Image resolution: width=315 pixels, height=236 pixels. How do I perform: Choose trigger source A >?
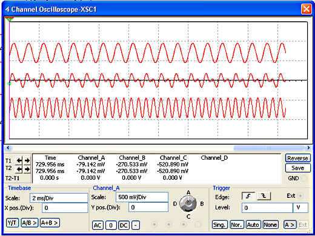pyautogui.click(x=290, y=225)
